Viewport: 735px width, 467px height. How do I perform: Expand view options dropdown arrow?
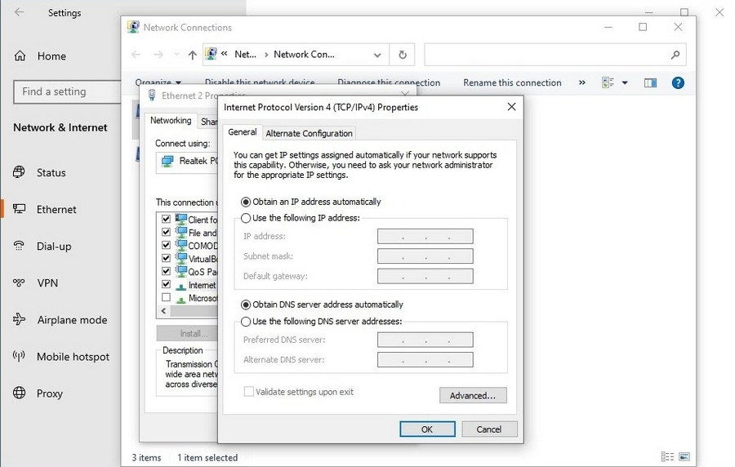pyautogui.click(x=625, y=83)
